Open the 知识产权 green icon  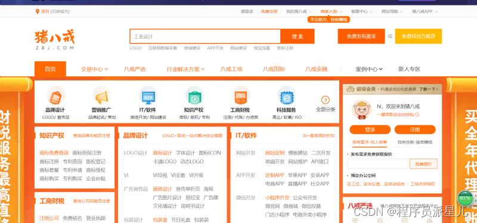(194, 95)
